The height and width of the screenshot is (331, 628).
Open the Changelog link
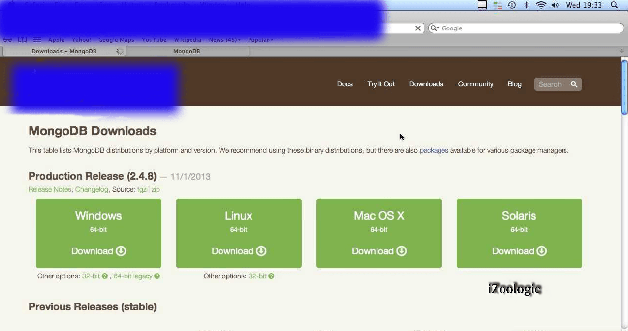[92, 189]
